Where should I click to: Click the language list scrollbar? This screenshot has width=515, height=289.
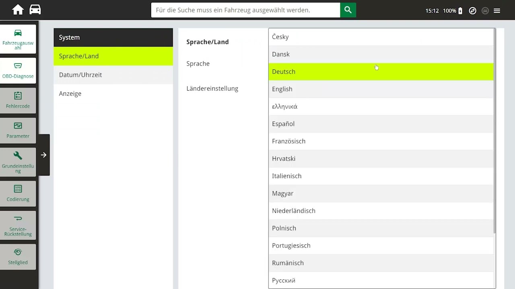pyautogui.click(x=494, y=132)
